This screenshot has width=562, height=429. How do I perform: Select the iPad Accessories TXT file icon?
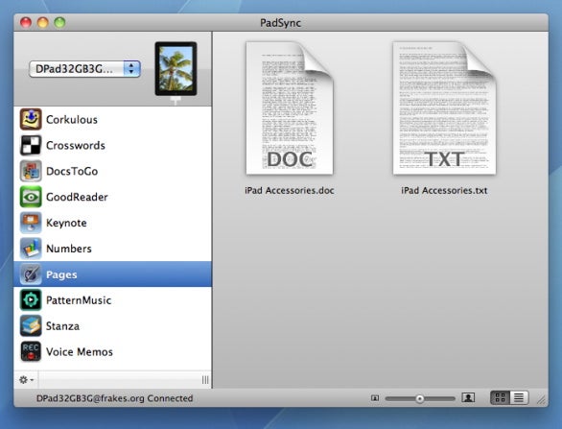pos(444,108)
